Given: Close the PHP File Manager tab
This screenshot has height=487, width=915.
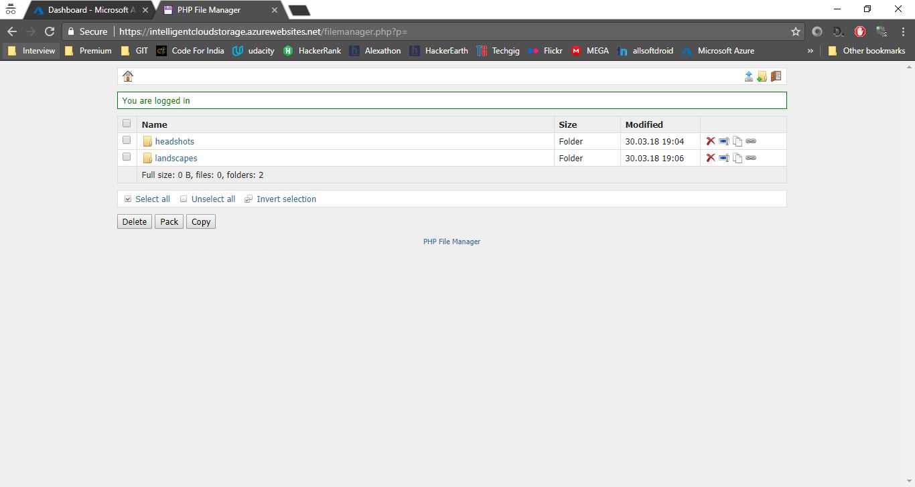Looking at the screenshot, I should (x=275, y=10).
